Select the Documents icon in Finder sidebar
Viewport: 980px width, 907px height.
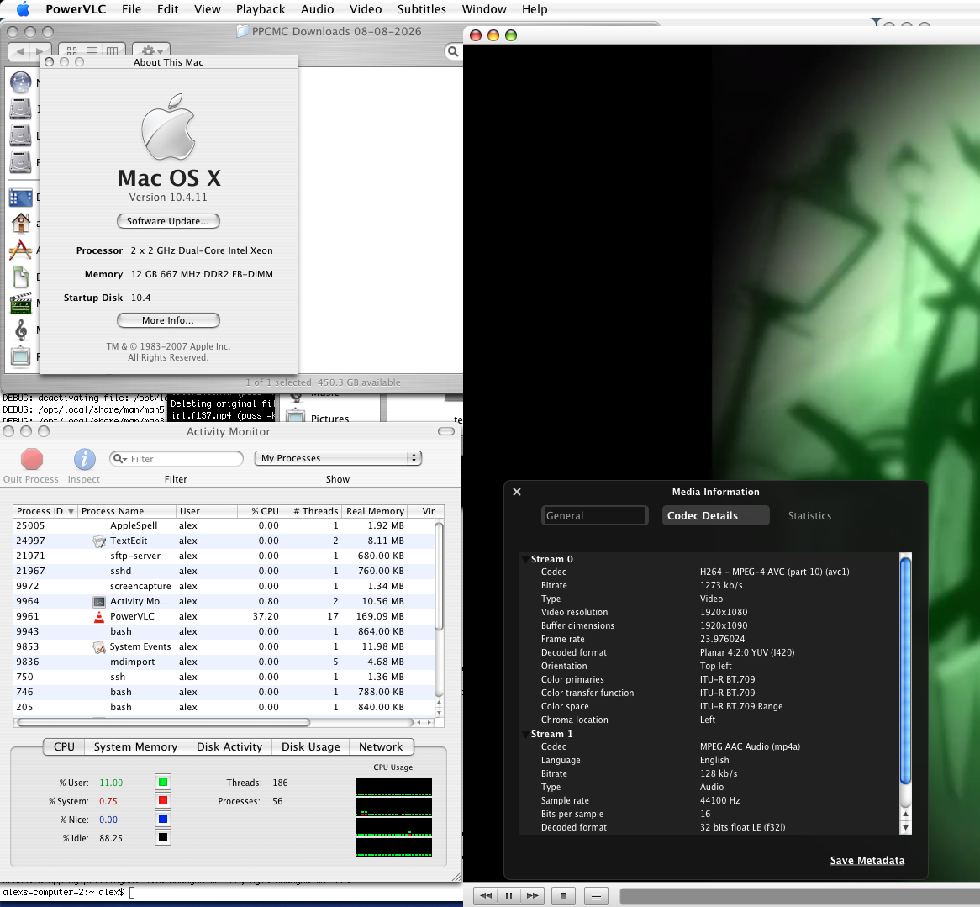(21, 277)
